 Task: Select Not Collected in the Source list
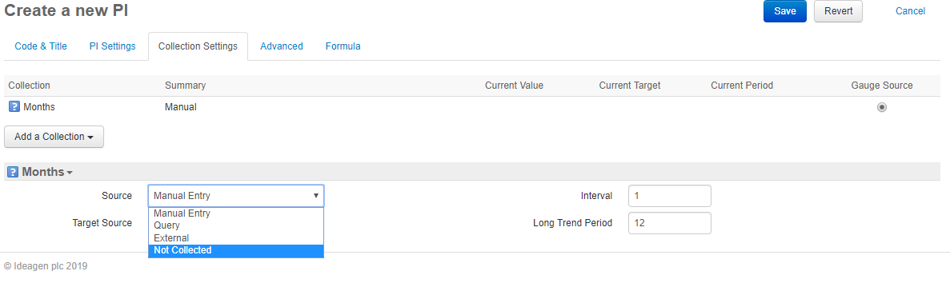point(236,250)
